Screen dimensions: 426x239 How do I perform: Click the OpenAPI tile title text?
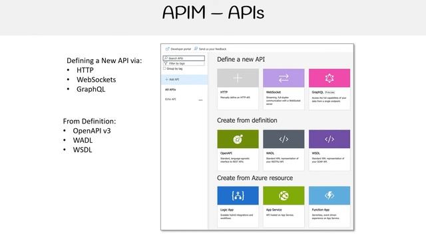[226, 153]
